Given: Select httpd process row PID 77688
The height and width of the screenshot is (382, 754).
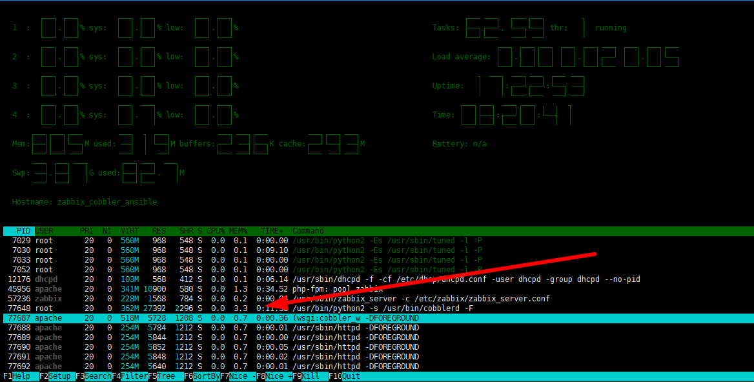Looking at the screenshot, I should click(x=377, y=328).
